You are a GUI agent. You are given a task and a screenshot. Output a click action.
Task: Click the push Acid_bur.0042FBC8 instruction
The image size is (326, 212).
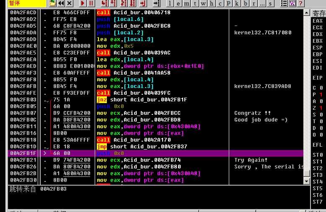pyautogui.click(x=134, y=26)
